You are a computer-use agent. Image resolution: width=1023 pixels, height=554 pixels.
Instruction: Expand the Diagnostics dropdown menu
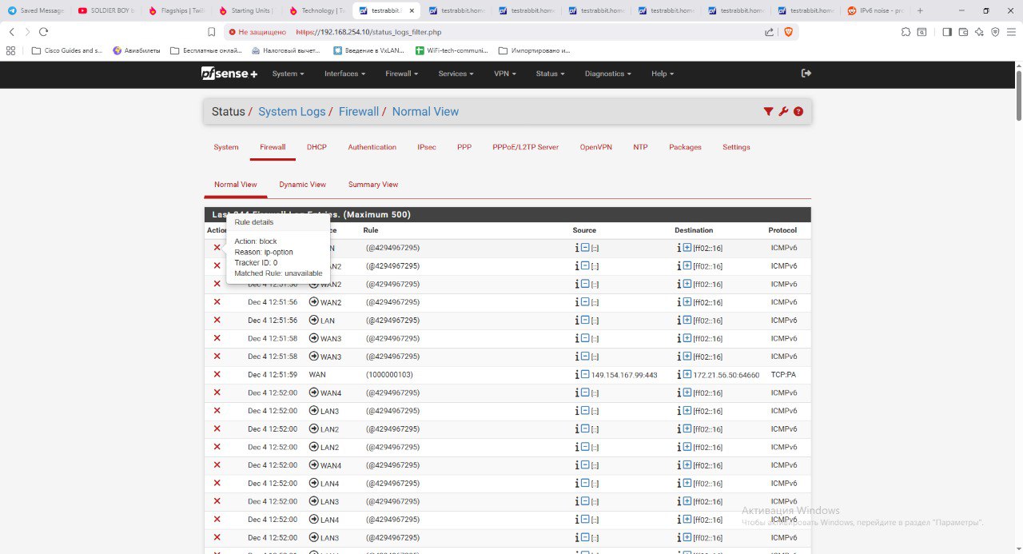point(607,74)
